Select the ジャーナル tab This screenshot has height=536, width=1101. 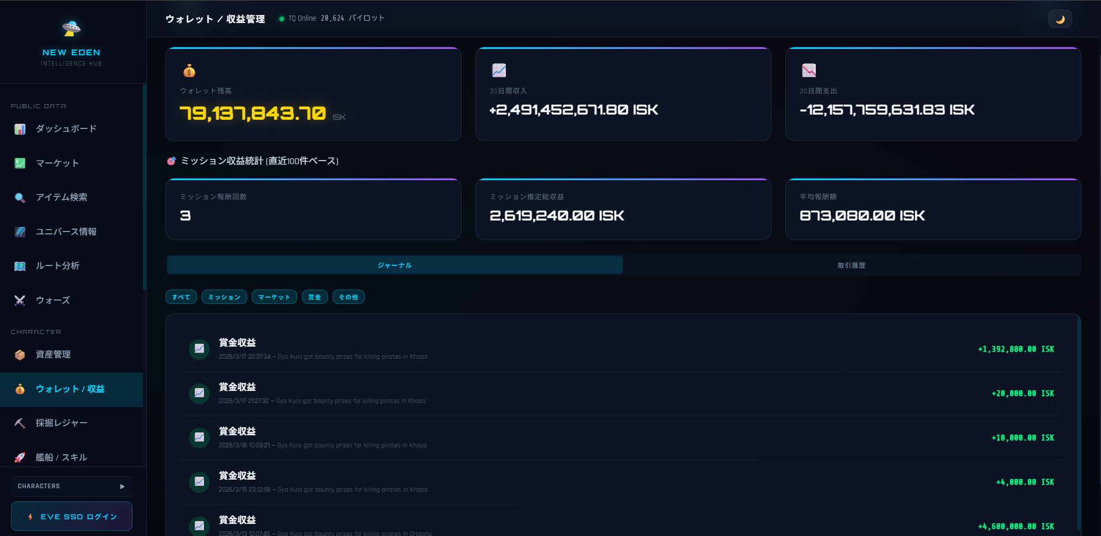click(x=395, y=265)
